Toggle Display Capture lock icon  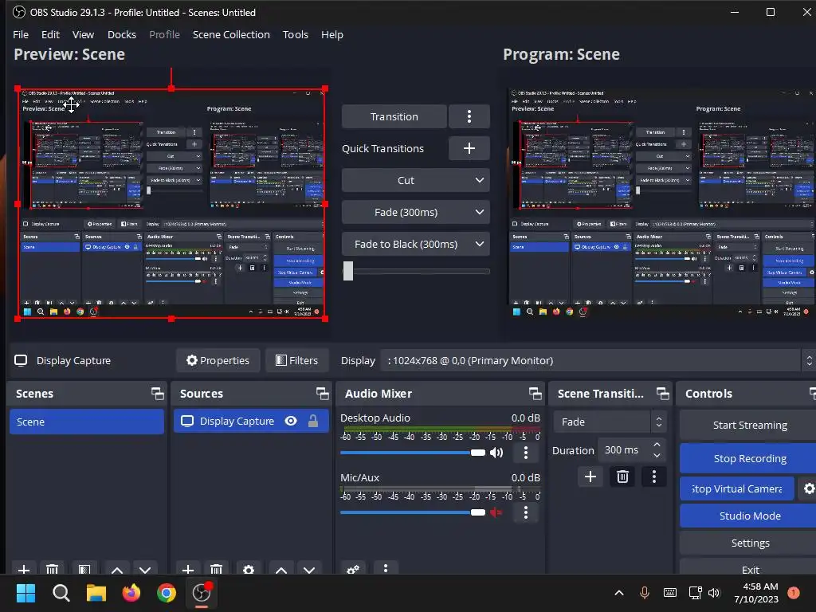point(312,421)
